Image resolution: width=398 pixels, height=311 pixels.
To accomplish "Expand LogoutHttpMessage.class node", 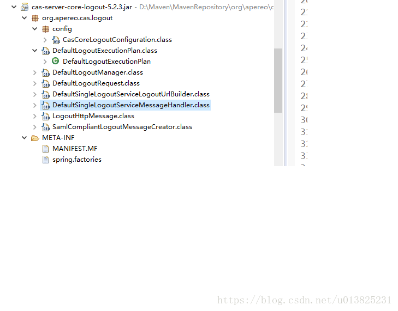I will [35, 116].
